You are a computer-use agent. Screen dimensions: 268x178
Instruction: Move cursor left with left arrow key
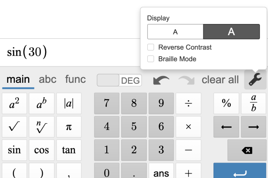tap(226, 127)
